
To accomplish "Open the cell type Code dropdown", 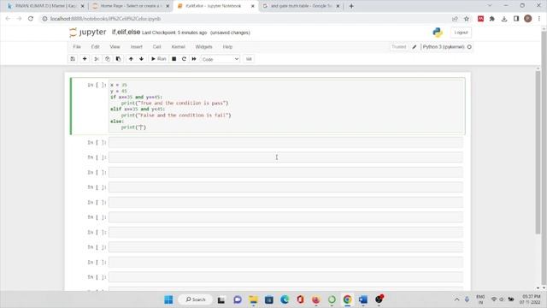I will point(221,59).
